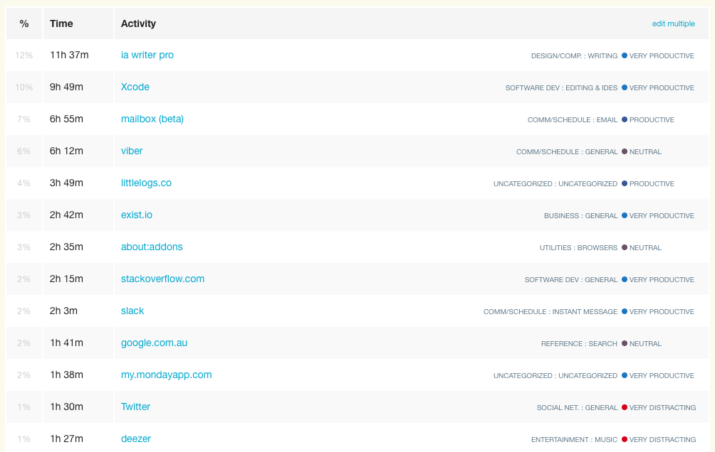715x452 pixels.
Task: Click the Activity column header
Action: [138, 23]
